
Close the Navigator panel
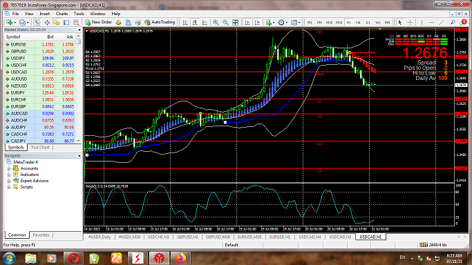[79, 156]
